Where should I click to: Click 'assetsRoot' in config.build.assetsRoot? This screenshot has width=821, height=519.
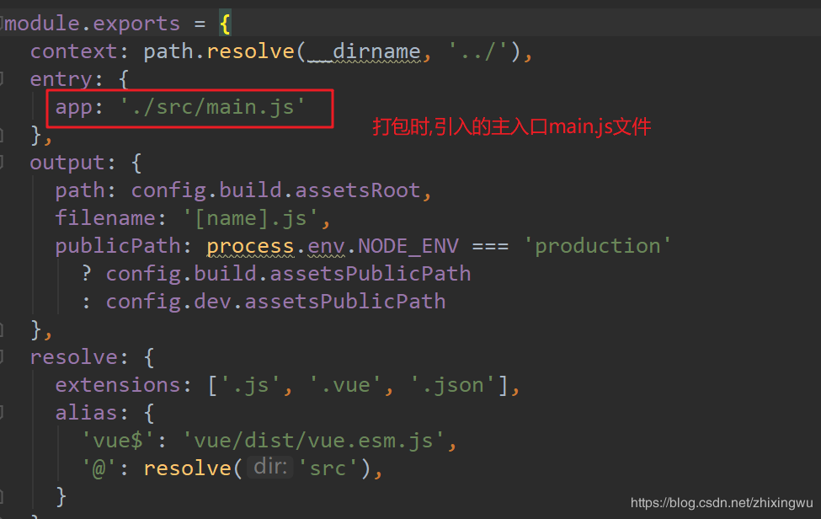358,190
